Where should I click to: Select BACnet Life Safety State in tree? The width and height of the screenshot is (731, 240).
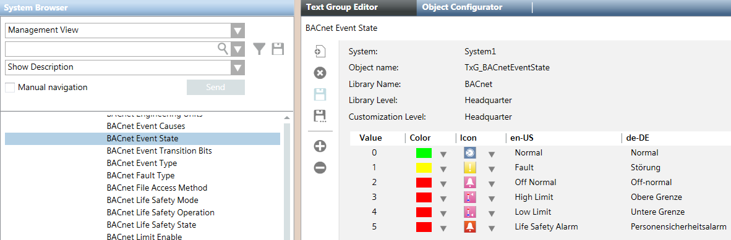(151, 225)
